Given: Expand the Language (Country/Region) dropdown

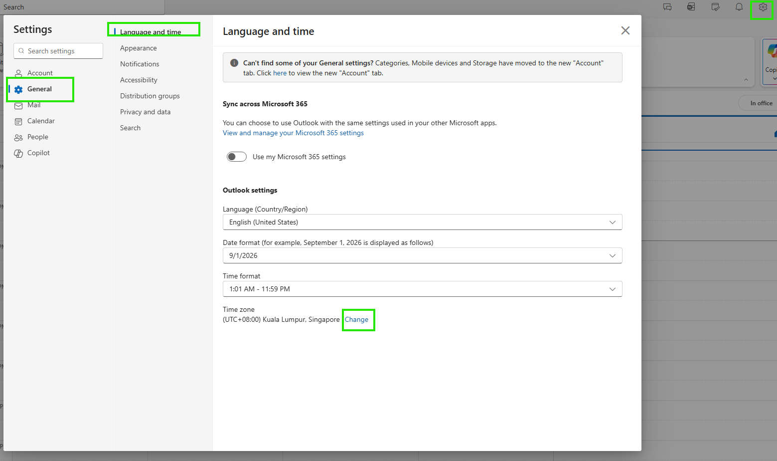Looking at the screenshot, I should pos(422,222).
